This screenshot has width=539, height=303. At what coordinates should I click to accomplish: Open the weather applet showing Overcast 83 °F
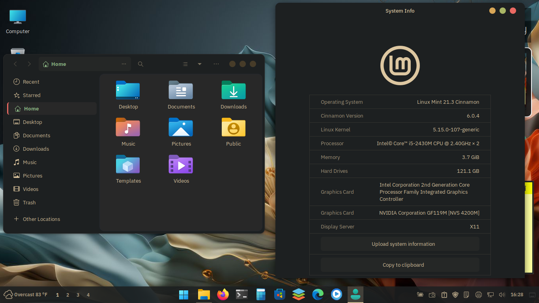click(26, 295)
